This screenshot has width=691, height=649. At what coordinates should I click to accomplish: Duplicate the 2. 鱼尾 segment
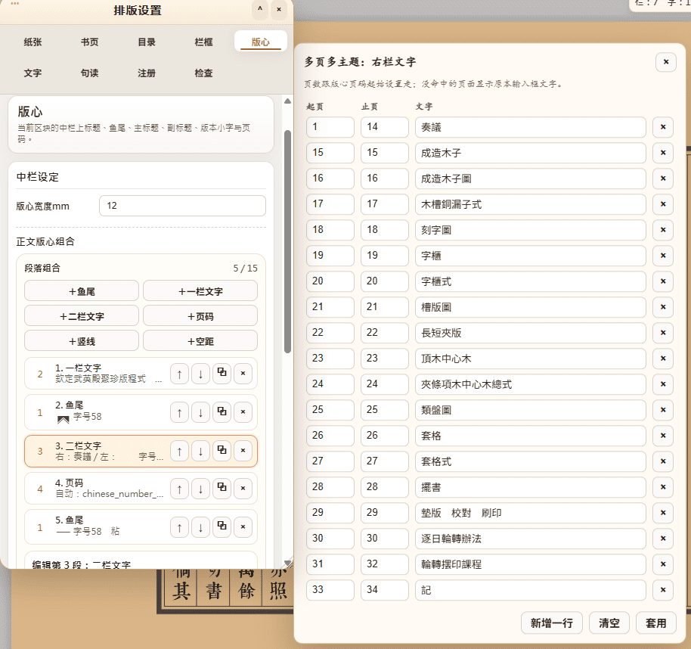(x=222, y=412)
